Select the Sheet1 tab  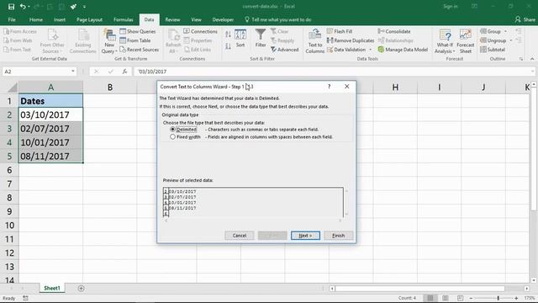tap(52, 288)
